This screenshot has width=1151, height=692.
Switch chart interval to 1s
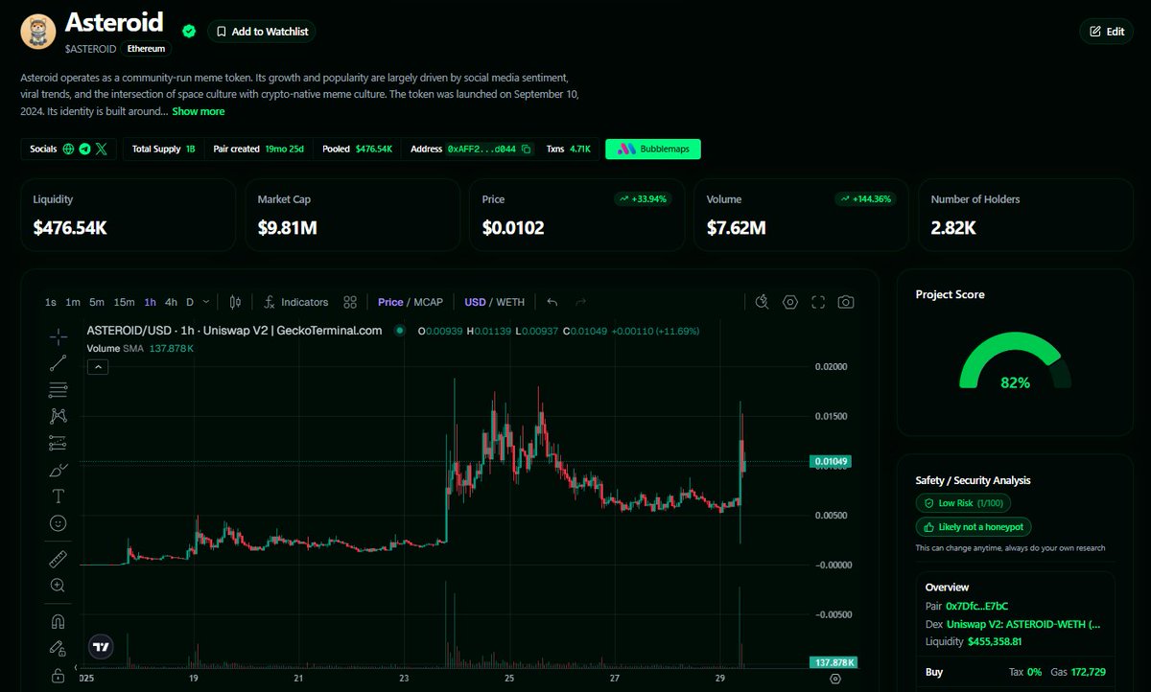tap(51, 302)
